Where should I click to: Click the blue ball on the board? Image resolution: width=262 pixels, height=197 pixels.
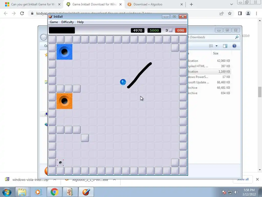[123, 82]
